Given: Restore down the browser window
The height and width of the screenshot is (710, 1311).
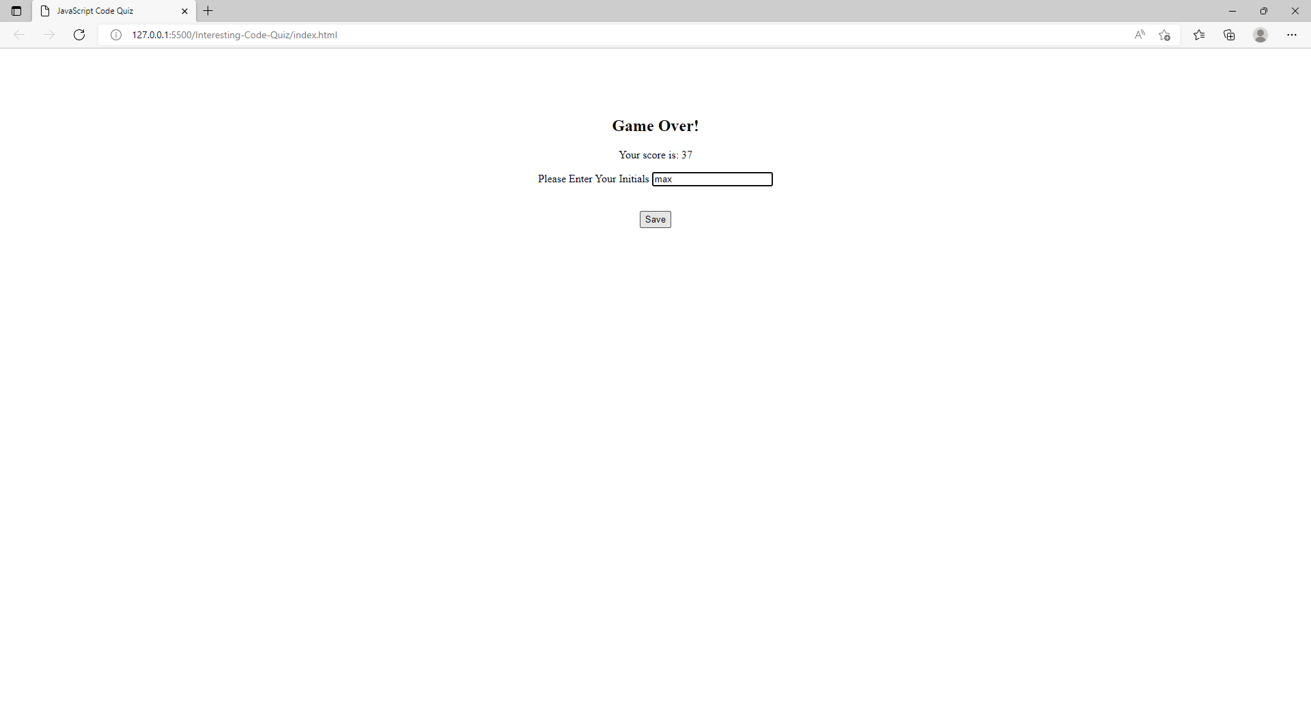Looking at the screenshot, I should (x=1264, y=11).
